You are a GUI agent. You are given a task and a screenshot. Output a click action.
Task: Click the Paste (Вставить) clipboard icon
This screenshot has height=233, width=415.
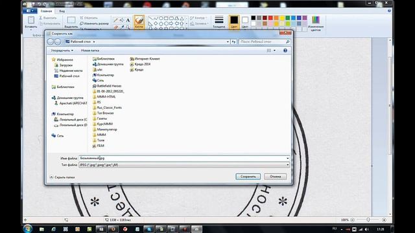(x=31, y=20)
